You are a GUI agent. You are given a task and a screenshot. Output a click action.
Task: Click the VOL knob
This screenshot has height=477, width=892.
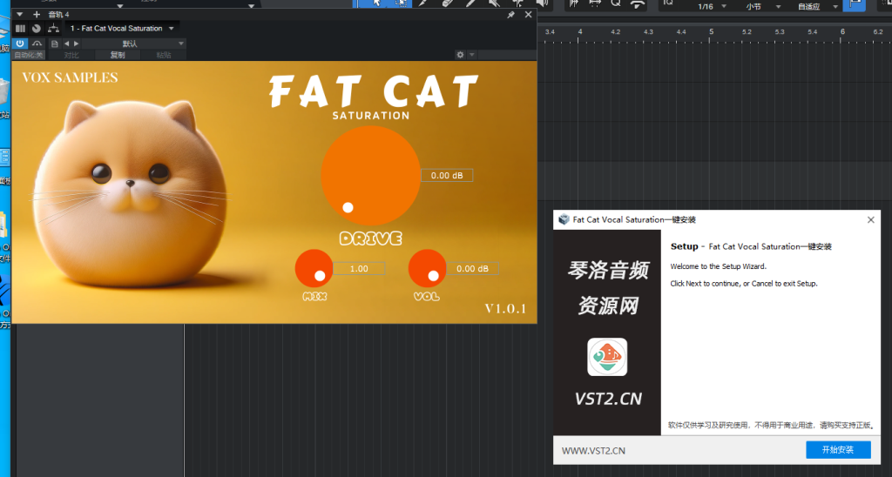coord(427,268)
